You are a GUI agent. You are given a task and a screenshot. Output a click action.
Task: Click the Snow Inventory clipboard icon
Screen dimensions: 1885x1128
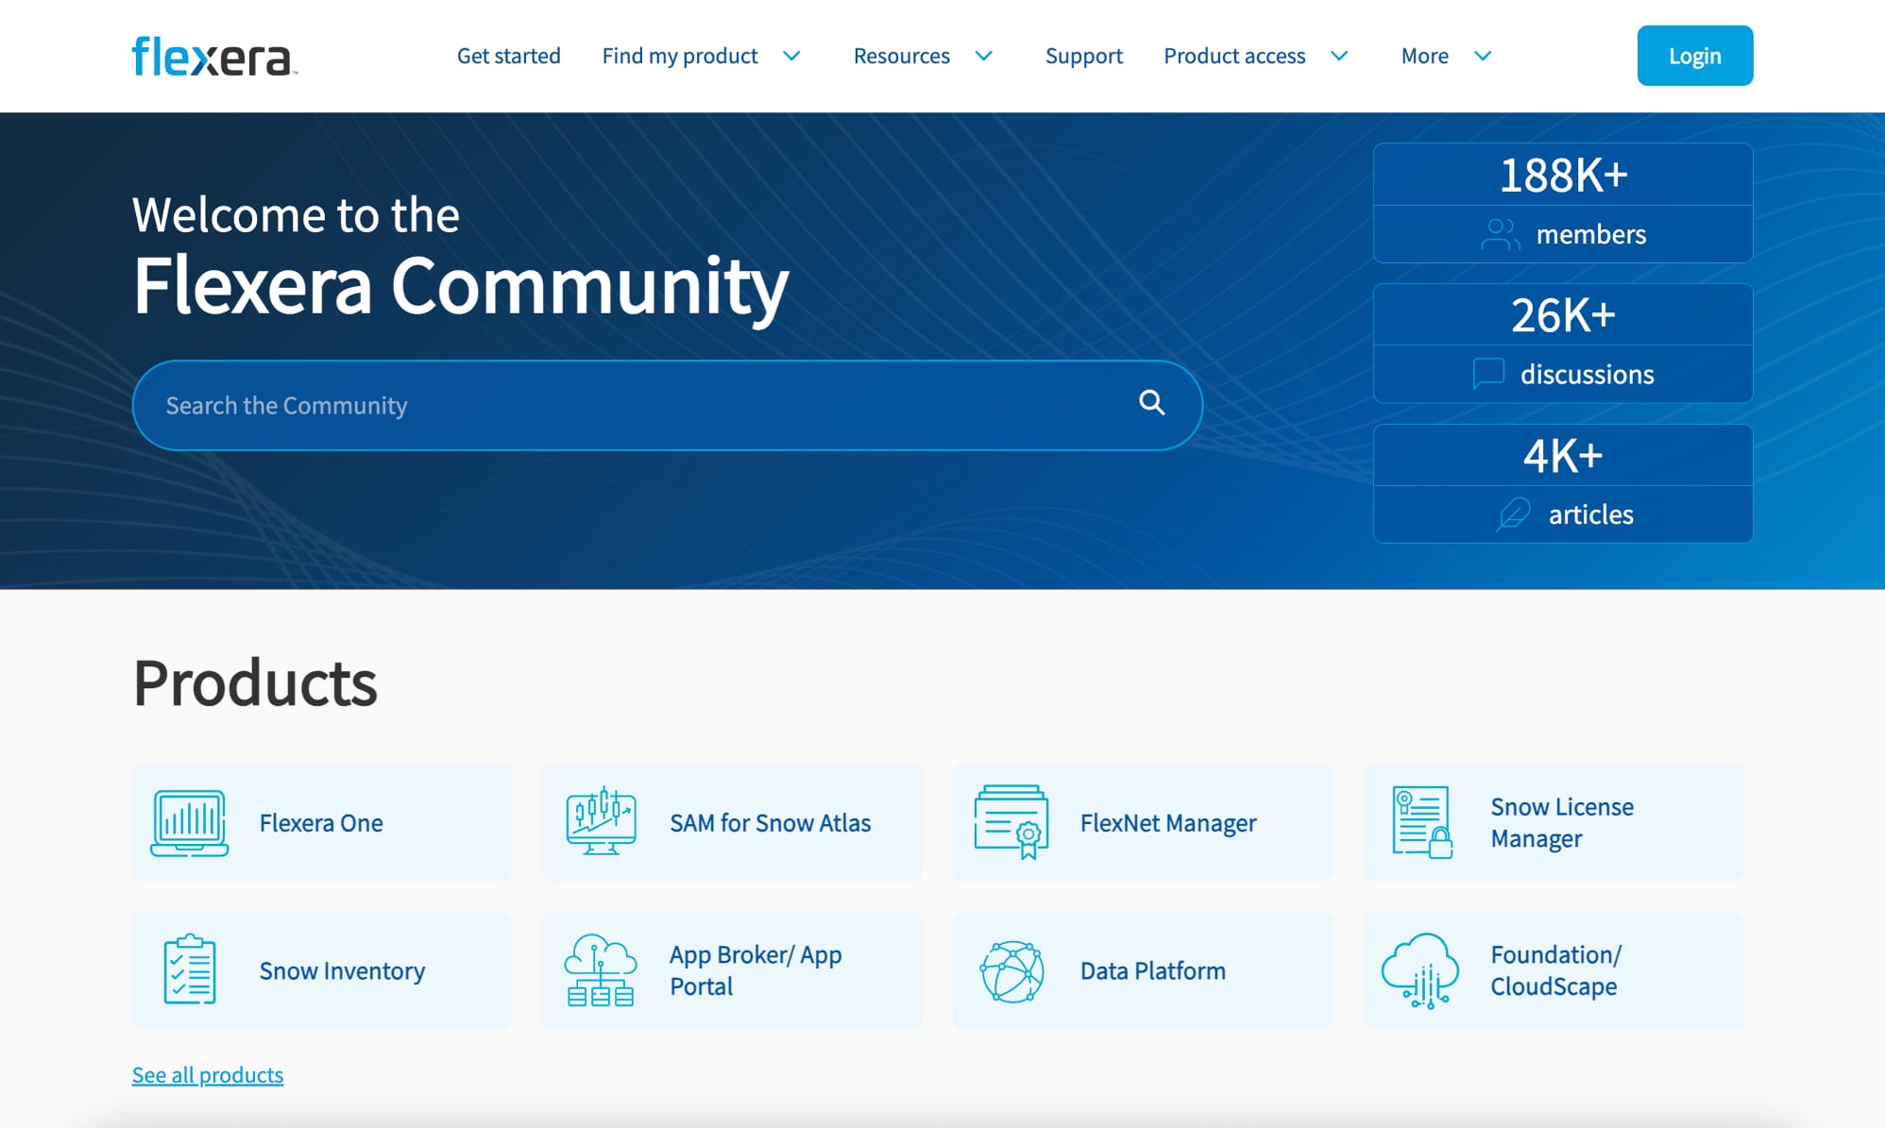(x=189, y=969)
